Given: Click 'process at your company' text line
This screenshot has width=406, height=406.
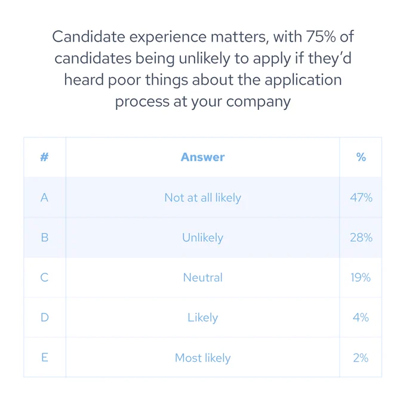Looking at the screenshot, I should tap(203, 101).
